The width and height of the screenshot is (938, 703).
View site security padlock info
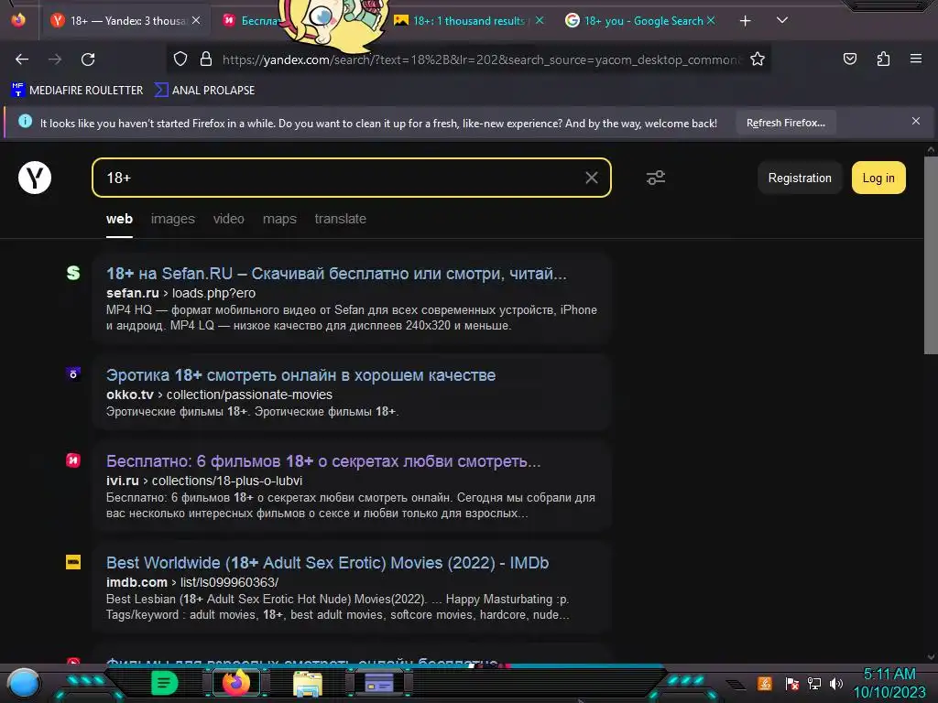tap(206, 59)
